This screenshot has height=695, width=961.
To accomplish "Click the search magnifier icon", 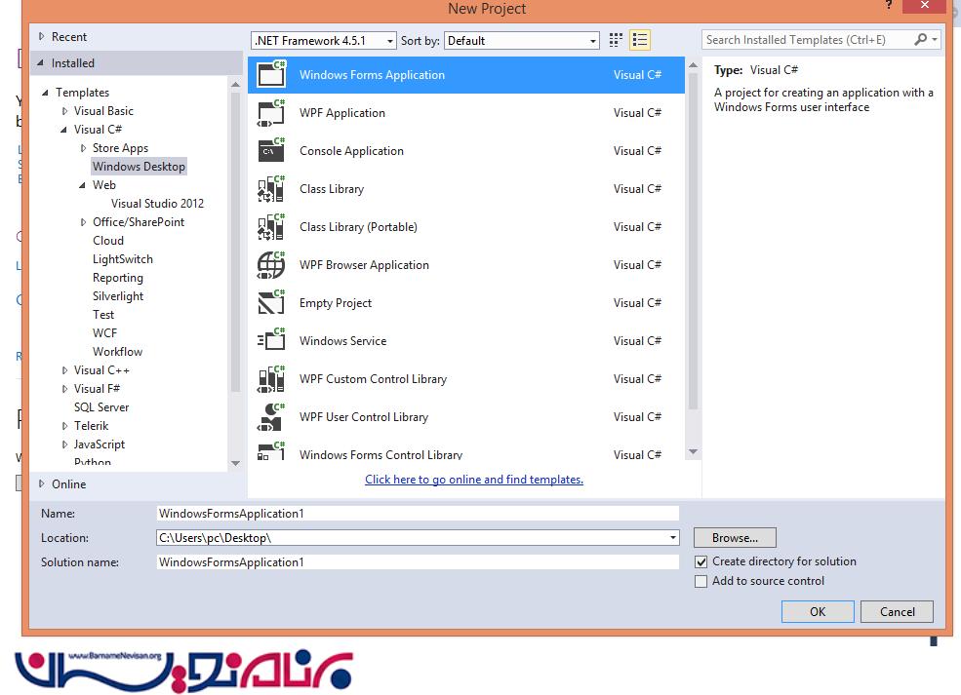I will [x=920, y=40].
